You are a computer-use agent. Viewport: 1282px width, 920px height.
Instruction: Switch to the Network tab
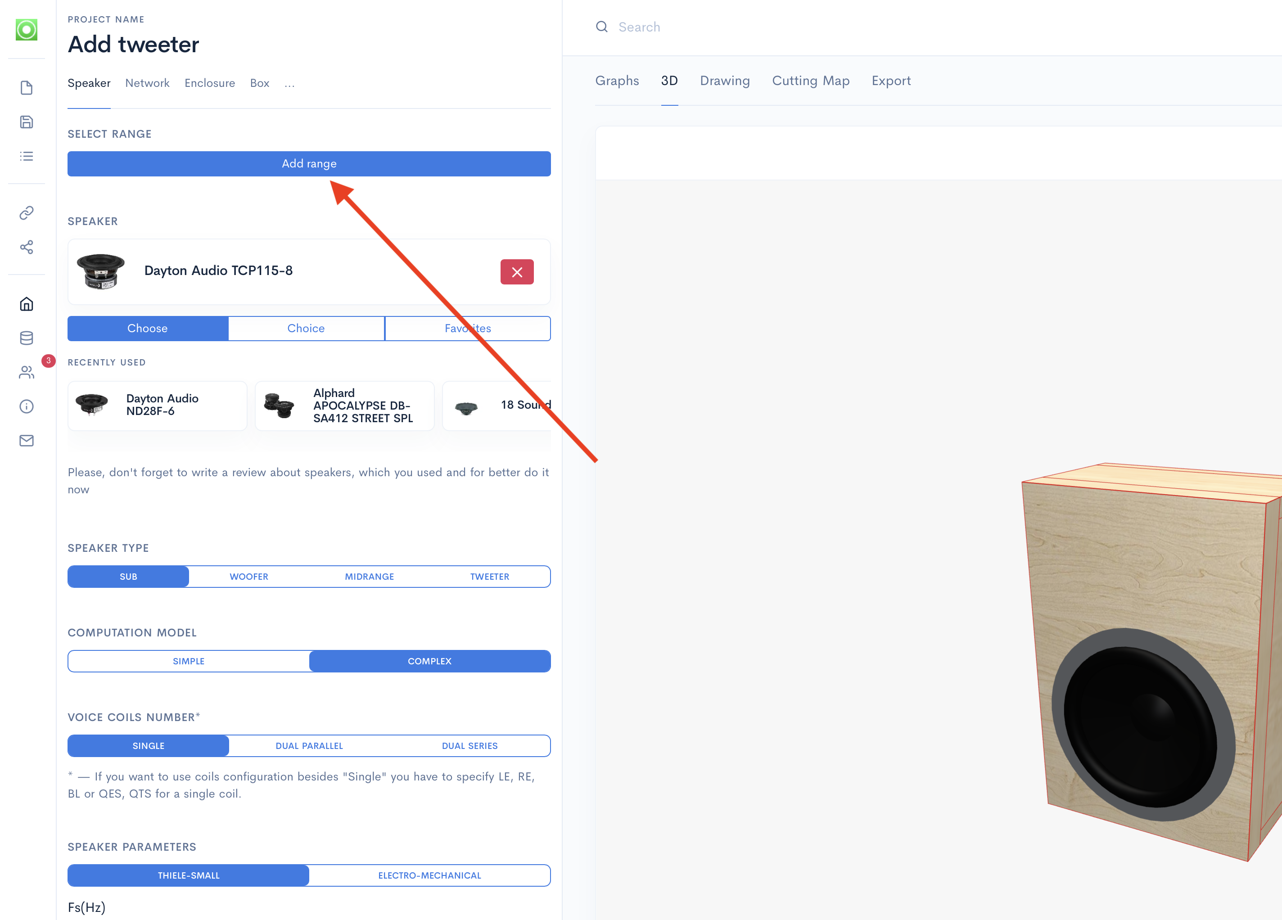(x=147, y=83)
